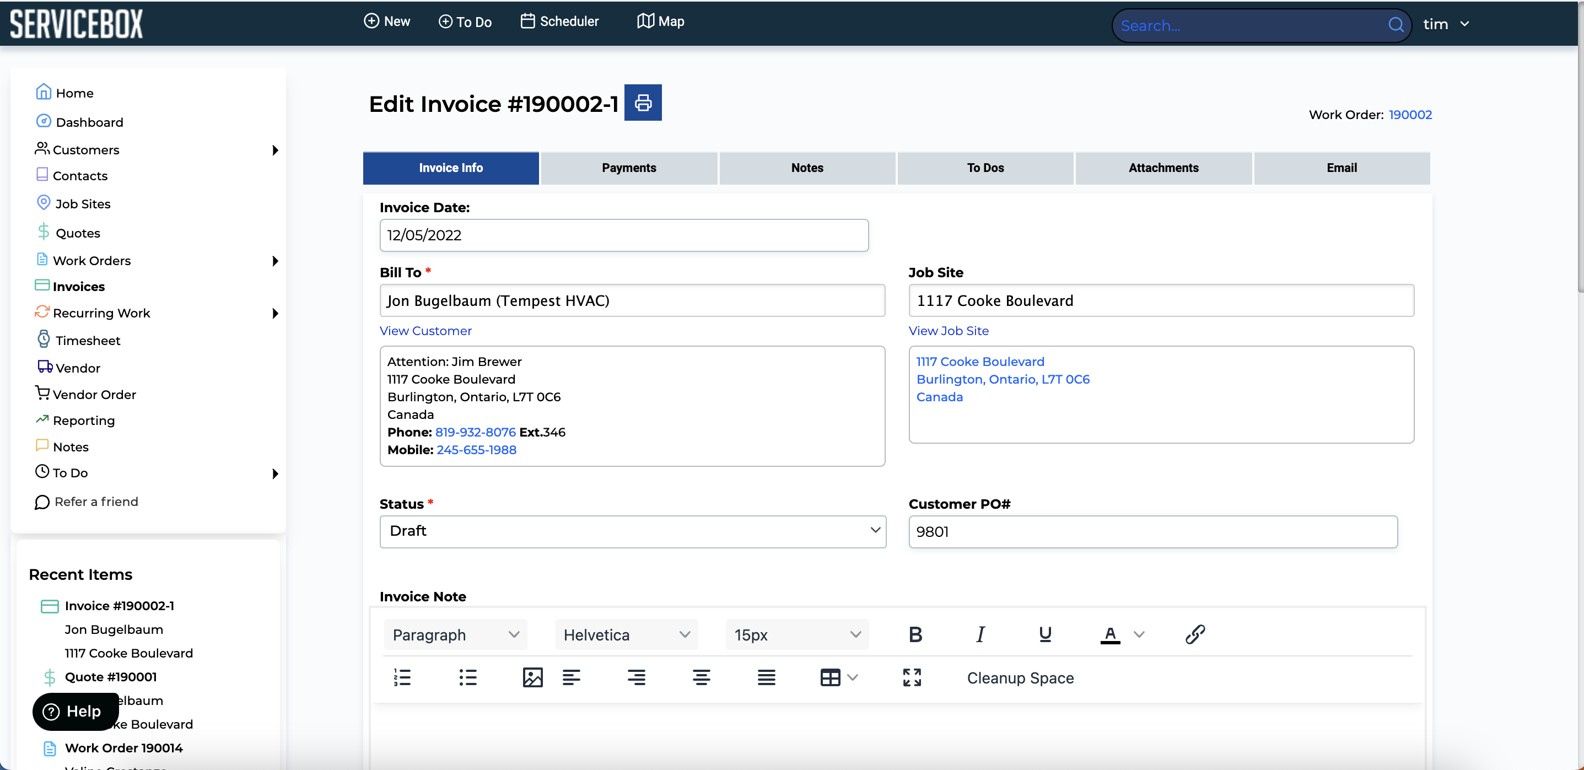The image size is (1584, 770).
Task: Switch to the Attachments tab
Action: tap(1163, 168)
